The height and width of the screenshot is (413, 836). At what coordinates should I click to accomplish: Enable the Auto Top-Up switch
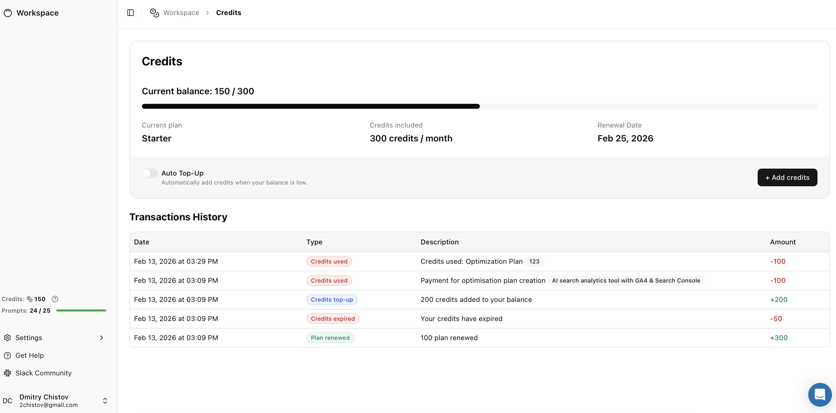coord(150,173)
